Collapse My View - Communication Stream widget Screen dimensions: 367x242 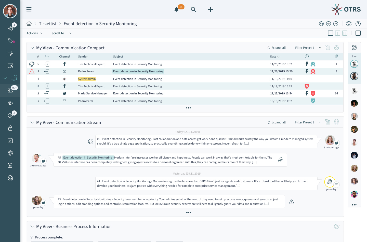(32, 122)
